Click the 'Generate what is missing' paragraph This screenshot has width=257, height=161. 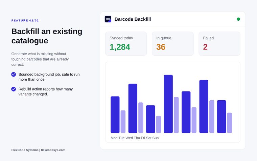[40, 59]
